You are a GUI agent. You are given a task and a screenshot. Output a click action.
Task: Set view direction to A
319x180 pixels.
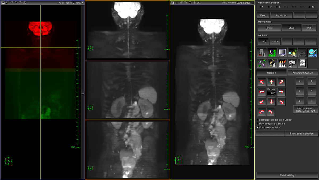pyautogui.click(x=300, y=82)
